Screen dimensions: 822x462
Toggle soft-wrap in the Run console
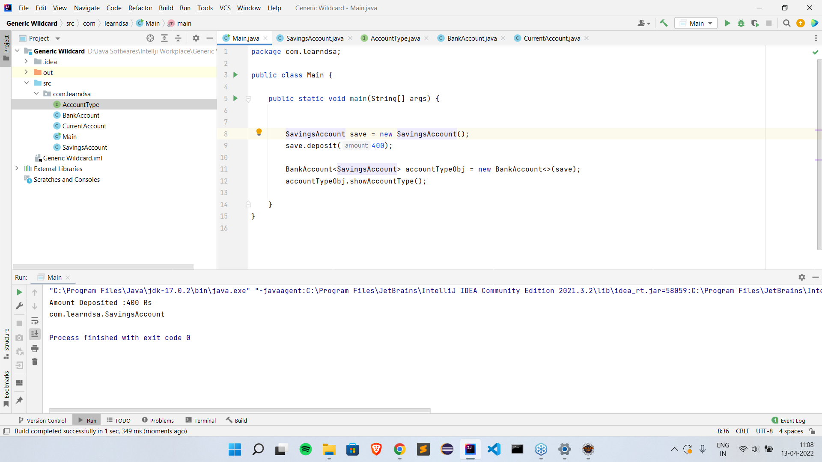click(35, 321)
